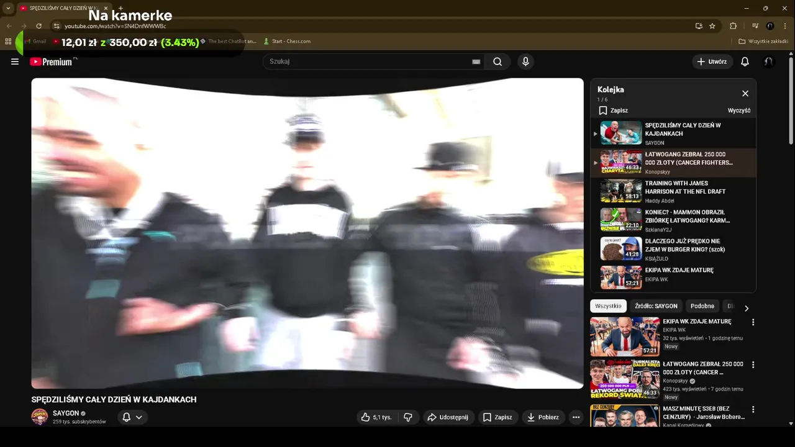Bookmark this page with the star icon

712,26
